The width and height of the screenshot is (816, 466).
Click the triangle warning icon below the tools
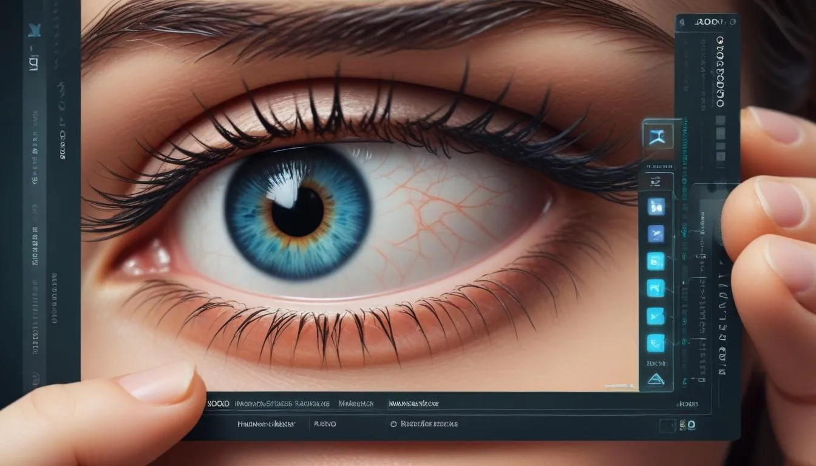[x=655, y=379]
